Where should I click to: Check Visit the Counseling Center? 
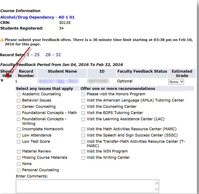tap(83, 107)
